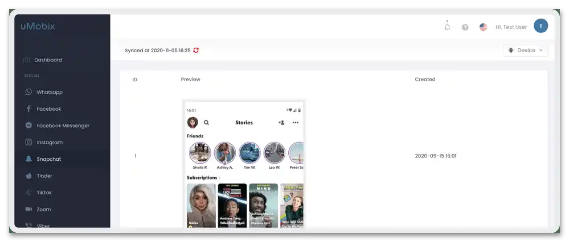Click the Snapchat ghost icon

point(28,159)
